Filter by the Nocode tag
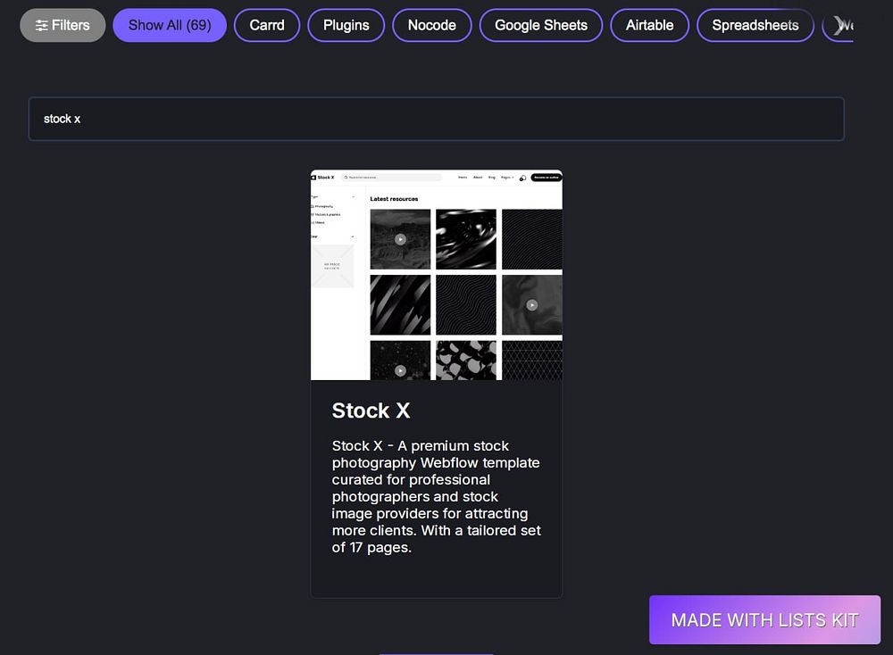Screen dimensions: 893x655 click(x=431, y=25)
